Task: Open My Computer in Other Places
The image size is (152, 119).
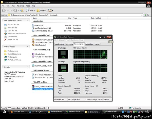Action: [x=12, y=57]
